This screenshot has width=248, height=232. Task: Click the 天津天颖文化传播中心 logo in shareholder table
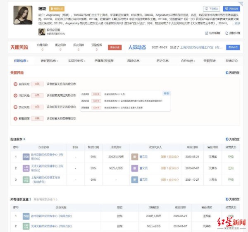click(x=26, y=168)
